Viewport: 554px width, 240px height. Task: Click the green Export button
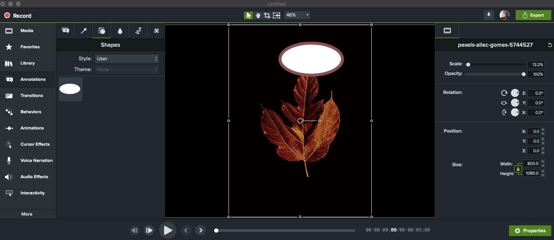pyautogui.click(x=533, y=15)
